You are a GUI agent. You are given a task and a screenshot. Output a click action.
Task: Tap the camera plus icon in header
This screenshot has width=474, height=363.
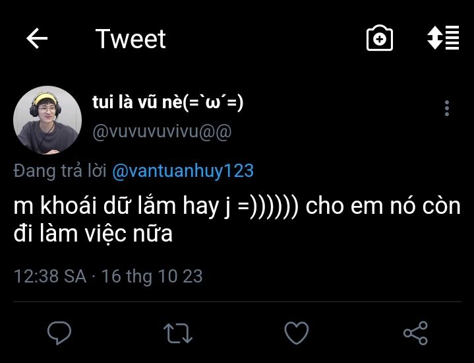point(379,39)
